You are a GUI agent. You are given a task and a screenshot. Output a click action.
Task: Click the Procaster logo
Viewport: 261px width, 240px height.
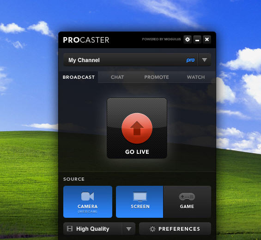click(x=86, y=40)
